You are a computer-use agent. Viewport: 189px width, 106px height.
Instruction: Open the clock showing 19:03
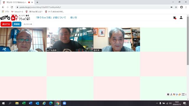point(177,103)
